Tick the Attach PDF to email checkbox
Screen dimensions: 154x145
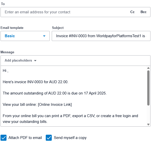tap(3, 138)
